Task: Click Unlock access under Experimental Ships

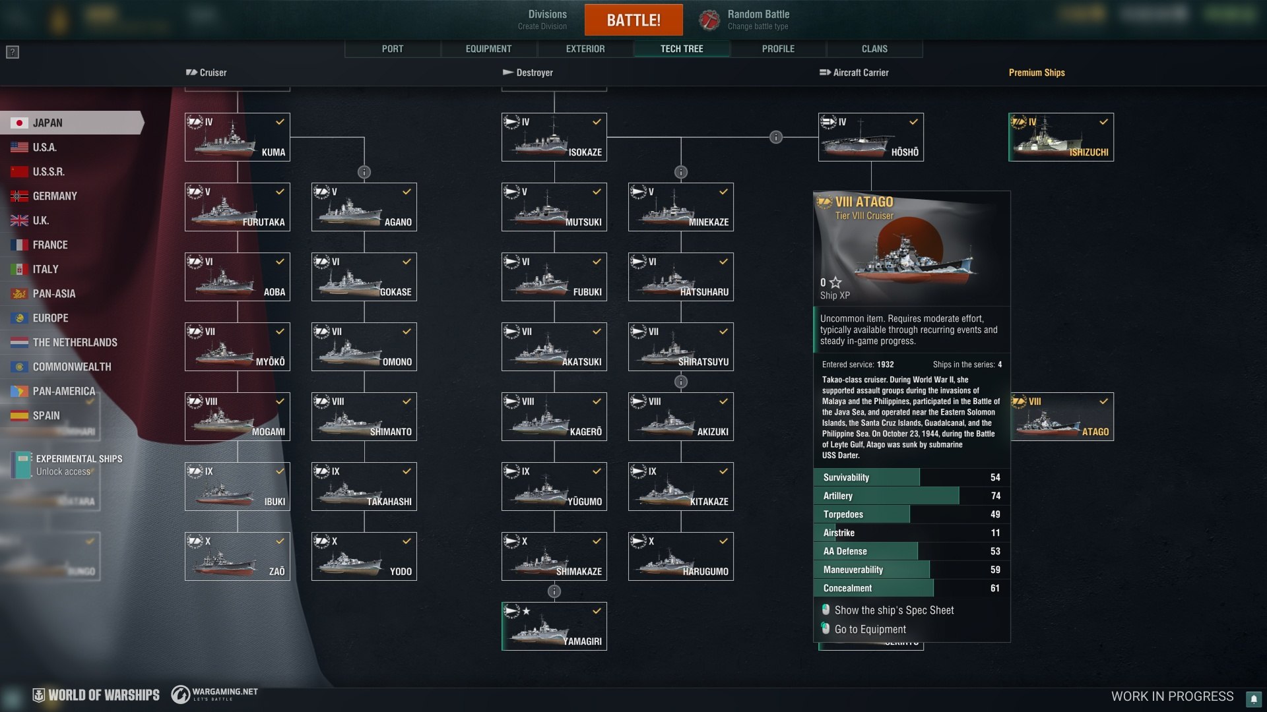Action: (63, 472)
